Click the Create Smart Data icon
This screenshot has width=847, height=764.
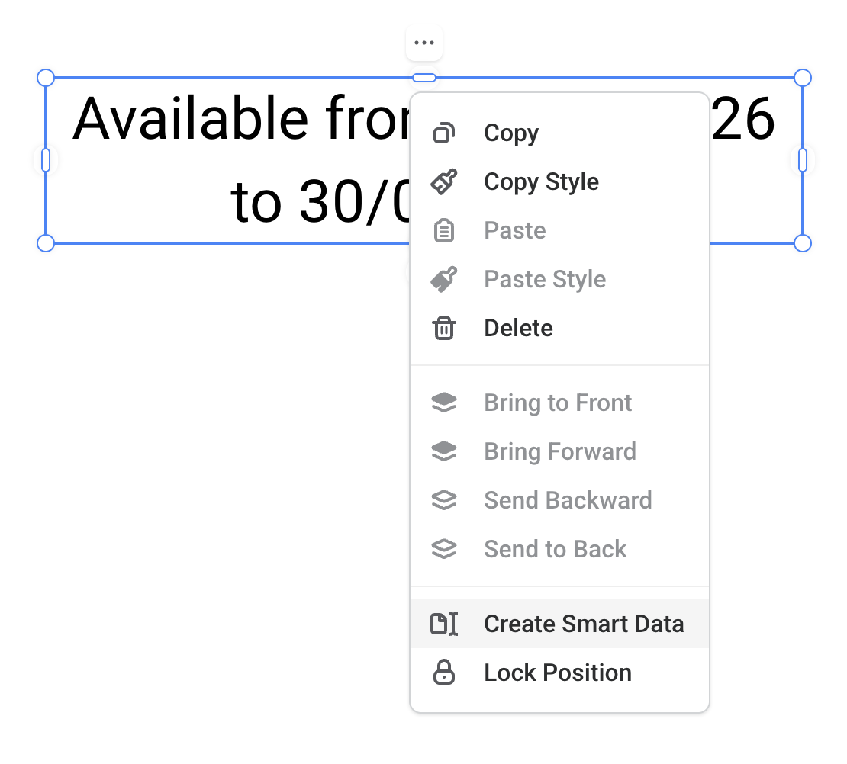(x=444, y=624)
